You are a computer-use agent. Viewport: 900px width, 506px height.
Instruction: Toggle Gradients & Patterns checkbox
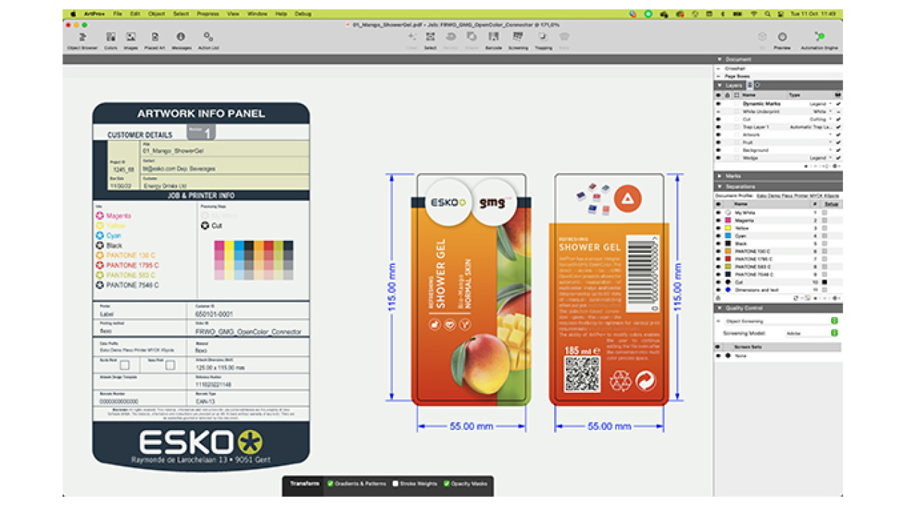pos(330,484)
